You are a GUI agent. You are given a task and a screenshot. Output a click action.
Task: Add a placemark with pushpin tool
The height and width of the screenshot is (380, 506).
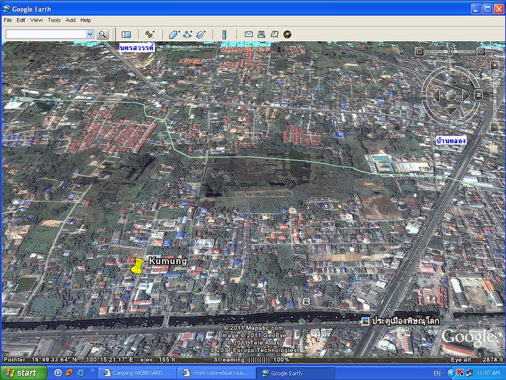[150, 34]
